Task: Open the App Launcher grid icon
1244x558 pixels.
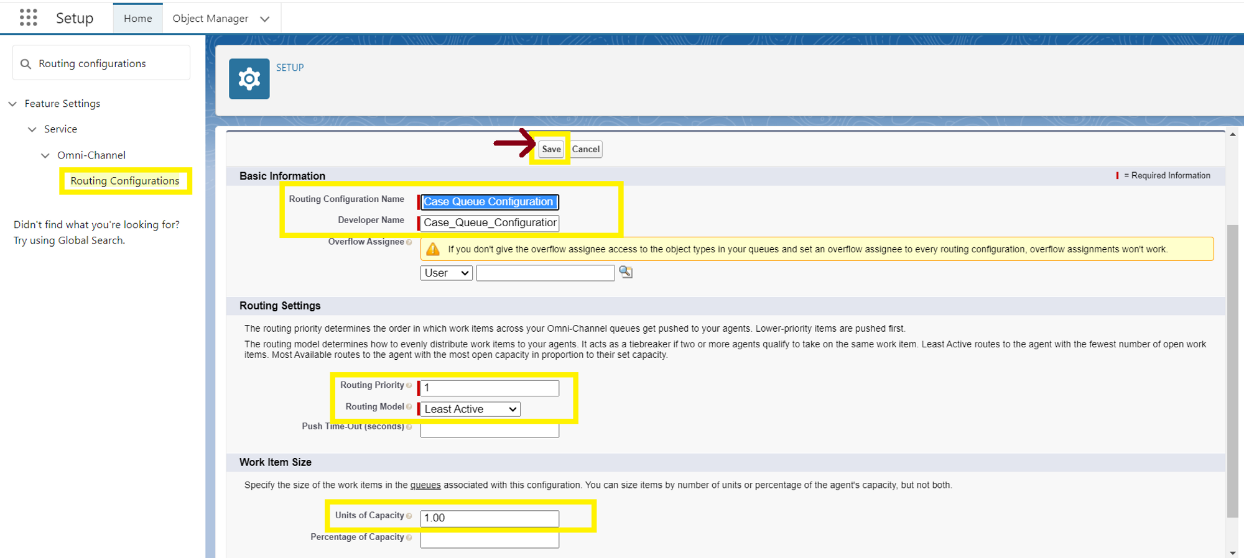Action: point(28,17)
